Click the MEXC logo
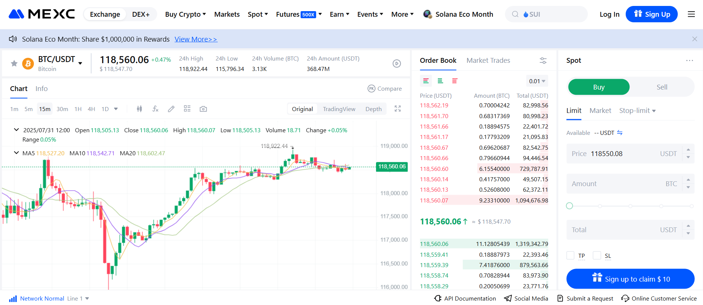 (x=42, y=14)
